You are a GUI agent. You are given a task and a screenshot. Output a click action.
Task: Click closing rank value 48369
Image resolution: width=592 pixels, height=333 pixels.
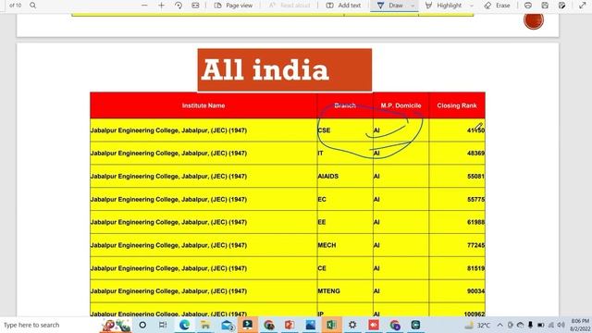[x=475, y=154]
